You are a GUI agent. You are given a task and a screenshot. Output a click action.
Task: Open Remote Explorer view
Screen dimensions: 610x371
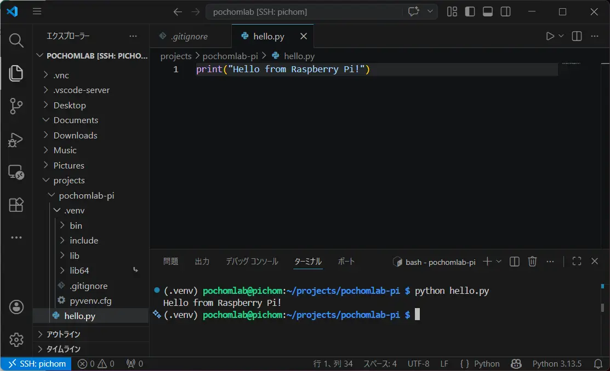[x=16, y=172]
